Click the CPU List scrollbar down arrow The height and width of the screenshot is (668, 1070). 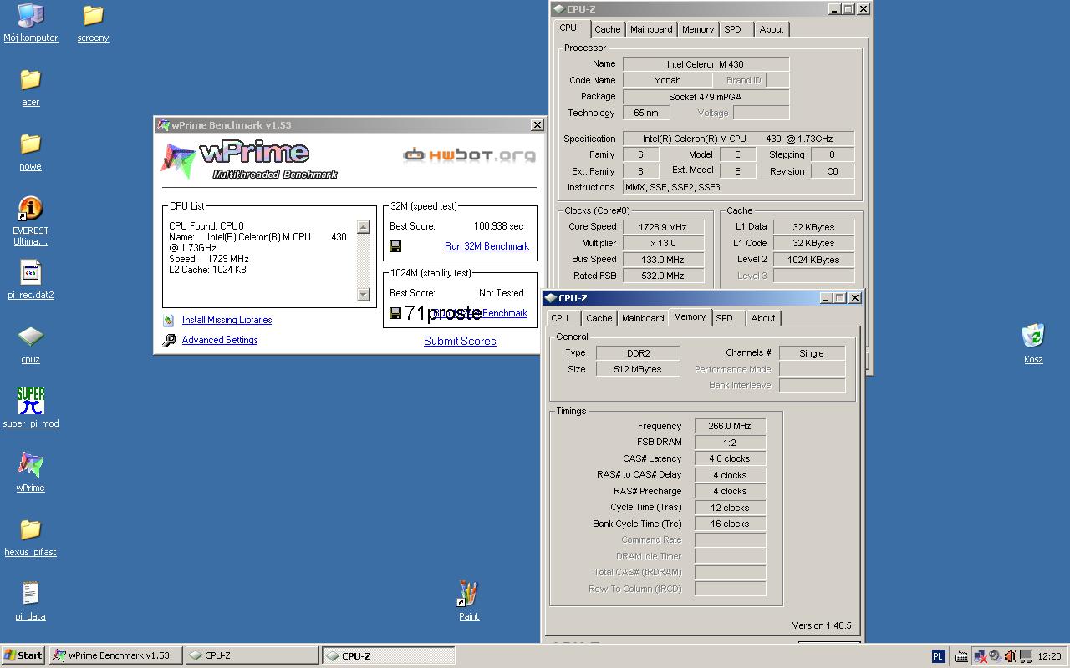(363, 294)
